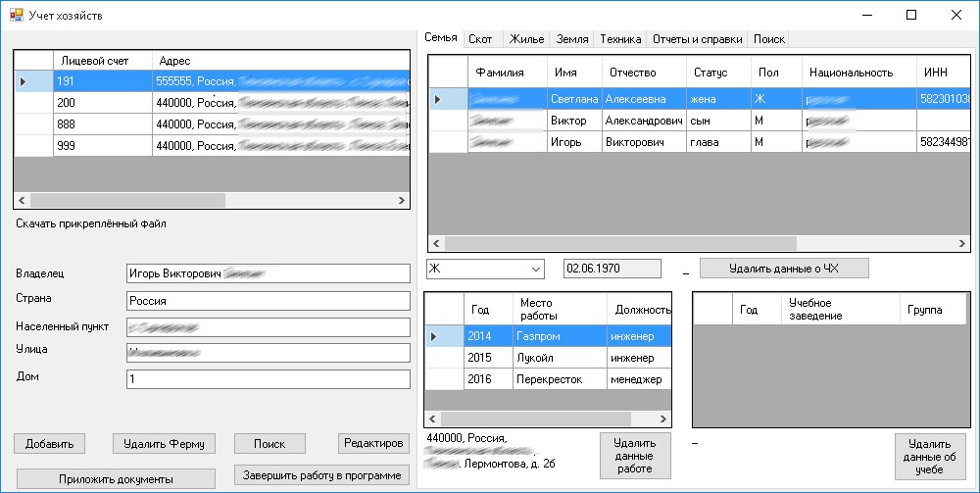Click right arrow of work table scrollbar
This screenshot has width=980, height=493.
[663, 419]
